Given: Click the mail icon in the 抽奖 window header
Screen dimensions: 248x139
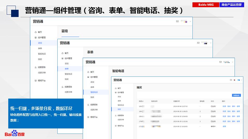Looking at the screenshot, I should pos(231,80).
